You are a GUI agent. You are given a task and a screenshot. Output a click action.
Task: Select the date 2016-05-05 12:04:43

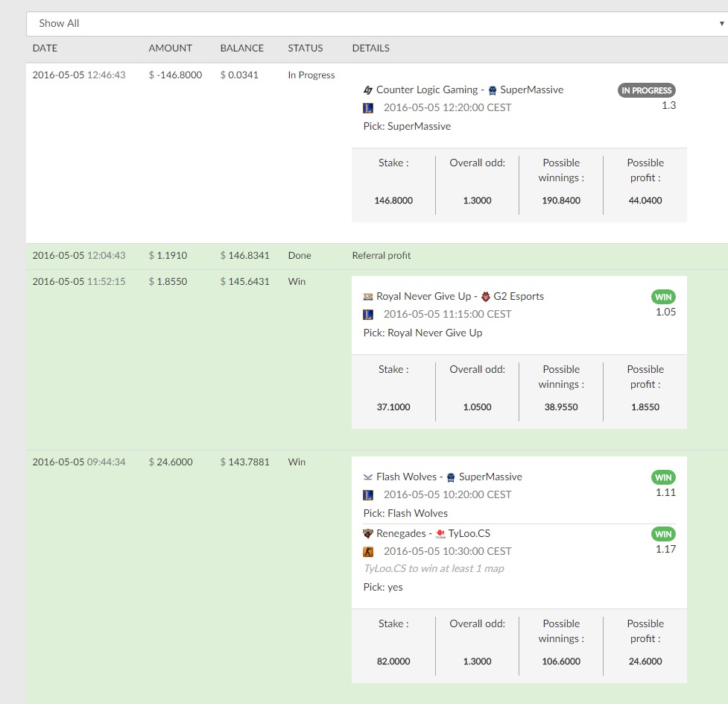[x=79, y=256]
